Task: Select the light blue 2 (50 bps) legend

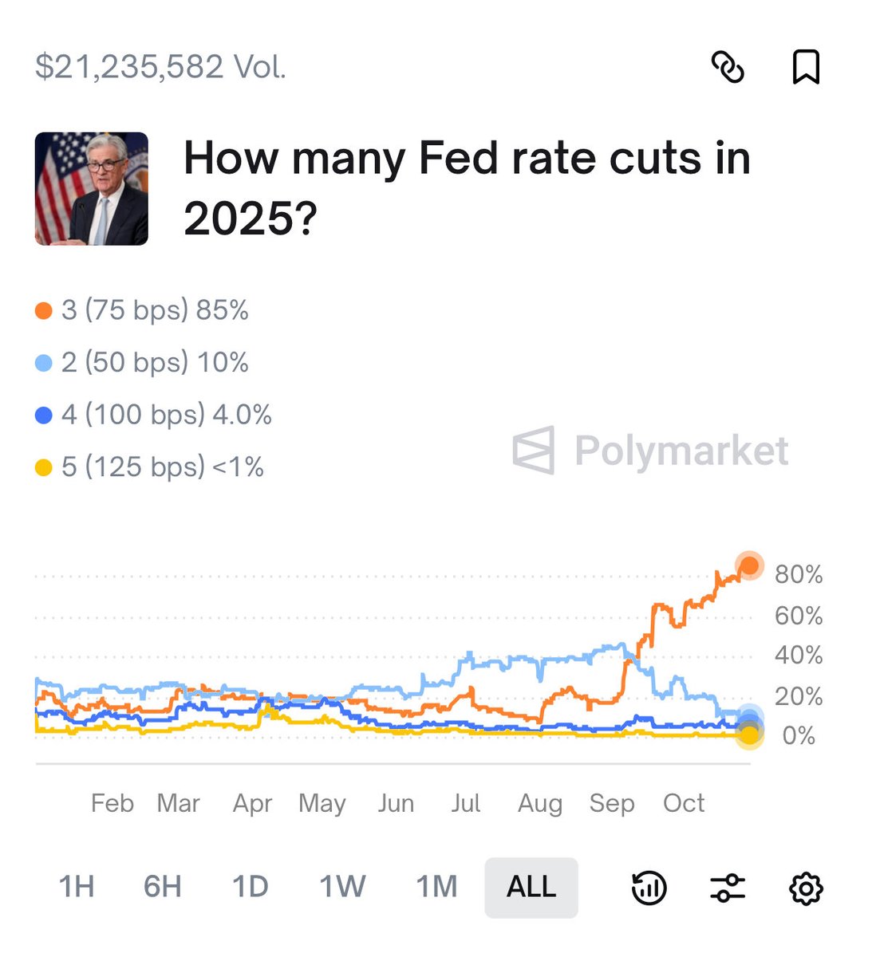Action: (142, 363)
